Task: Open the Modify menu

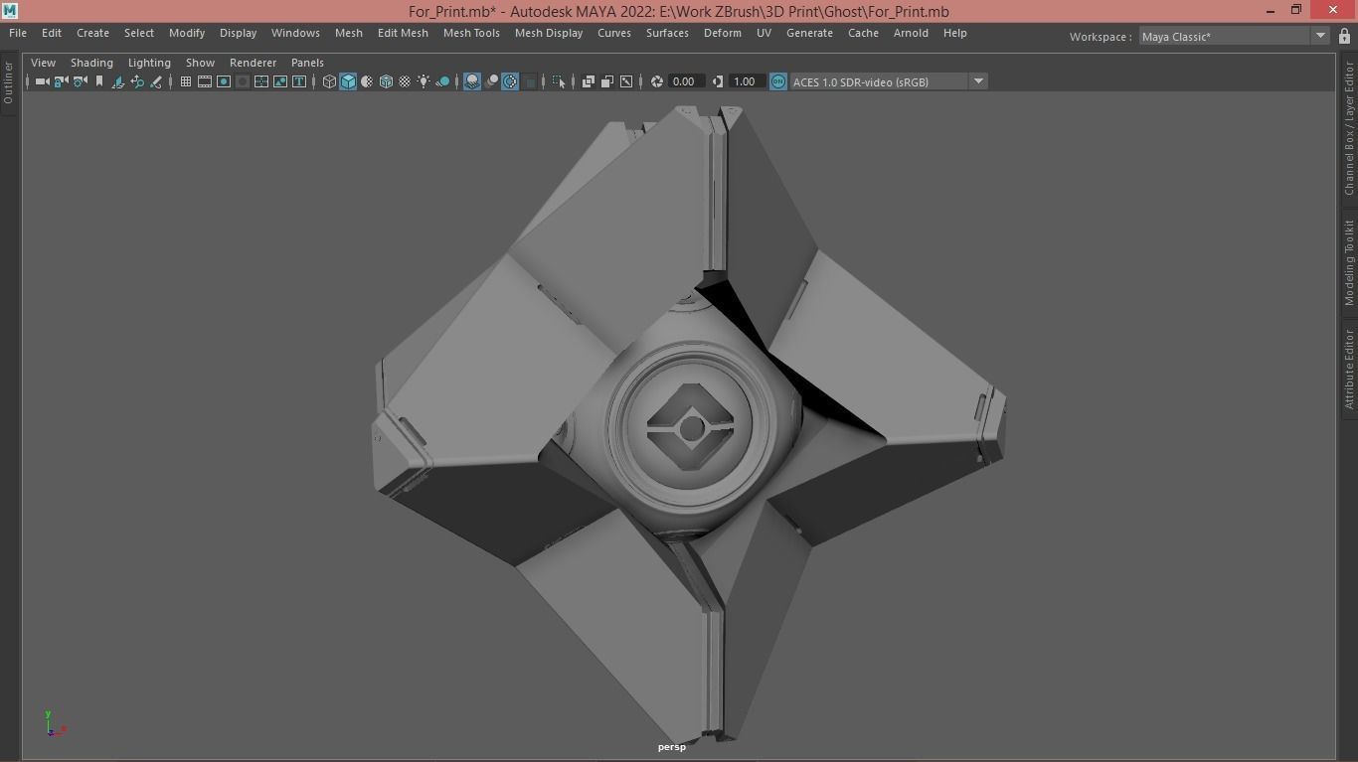Action: pyautogui.click(x=187, y=33)
